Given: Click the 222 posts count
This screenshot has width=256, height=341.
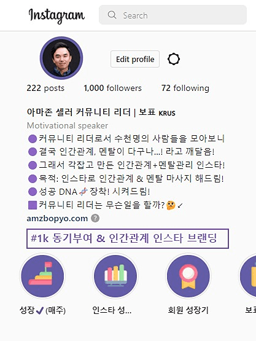Looking at the screenshot, I should click(x=45, y=88).
